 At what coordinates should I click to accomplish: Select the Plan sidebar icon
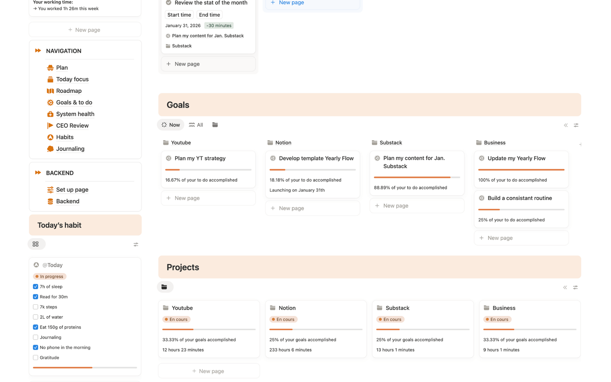[49, 67]
